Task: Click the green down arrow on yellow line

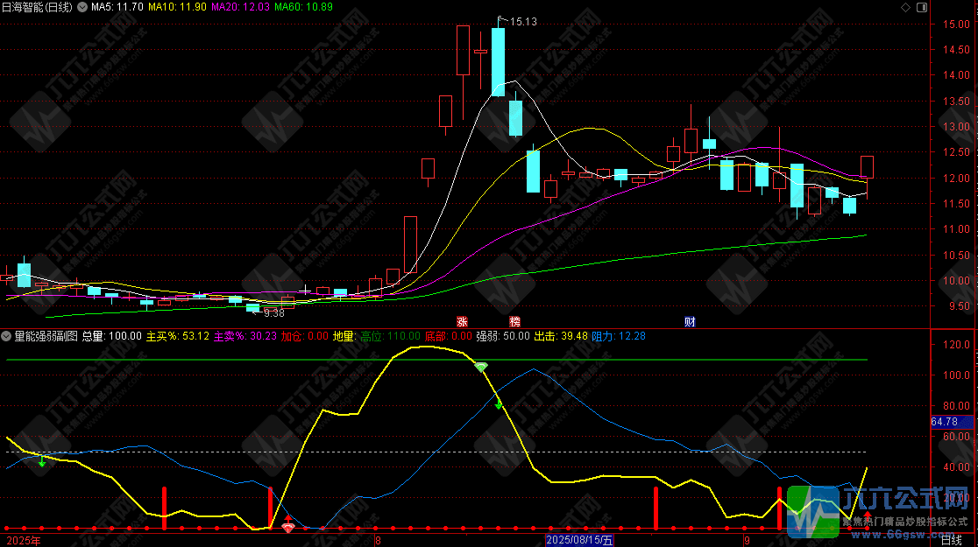Action: [499, 403]
